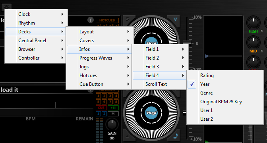
Task: Click the HIGH equalizer knob
Action: coord(253,22)
